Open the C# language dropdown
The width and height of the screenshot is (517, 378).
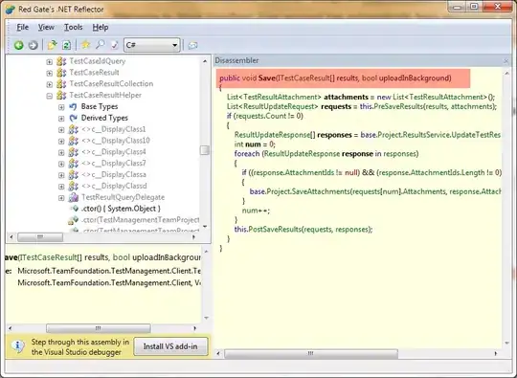click(x=152, y=45)
